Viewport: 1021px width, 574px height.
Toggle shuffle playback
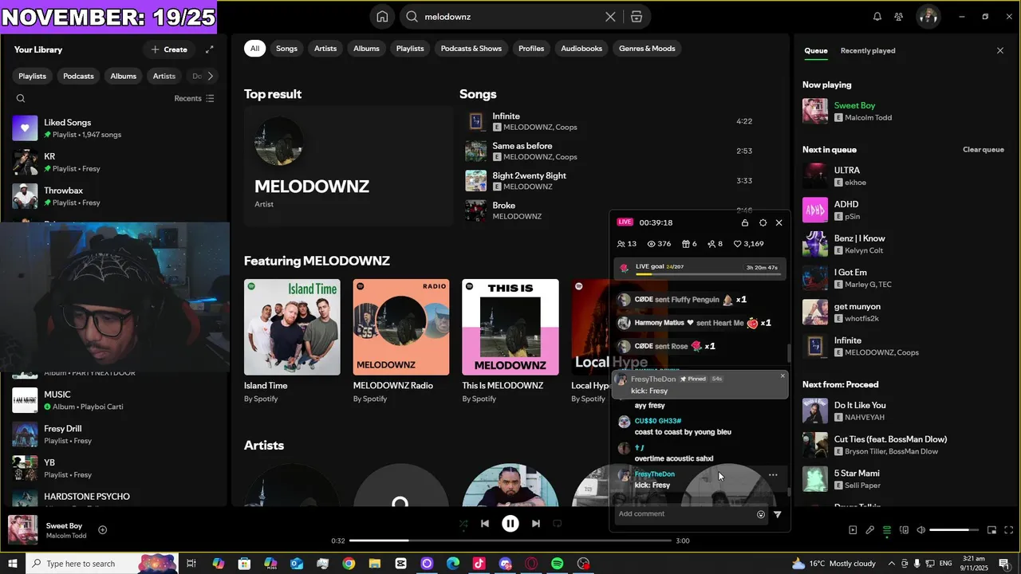coord(463,524)
